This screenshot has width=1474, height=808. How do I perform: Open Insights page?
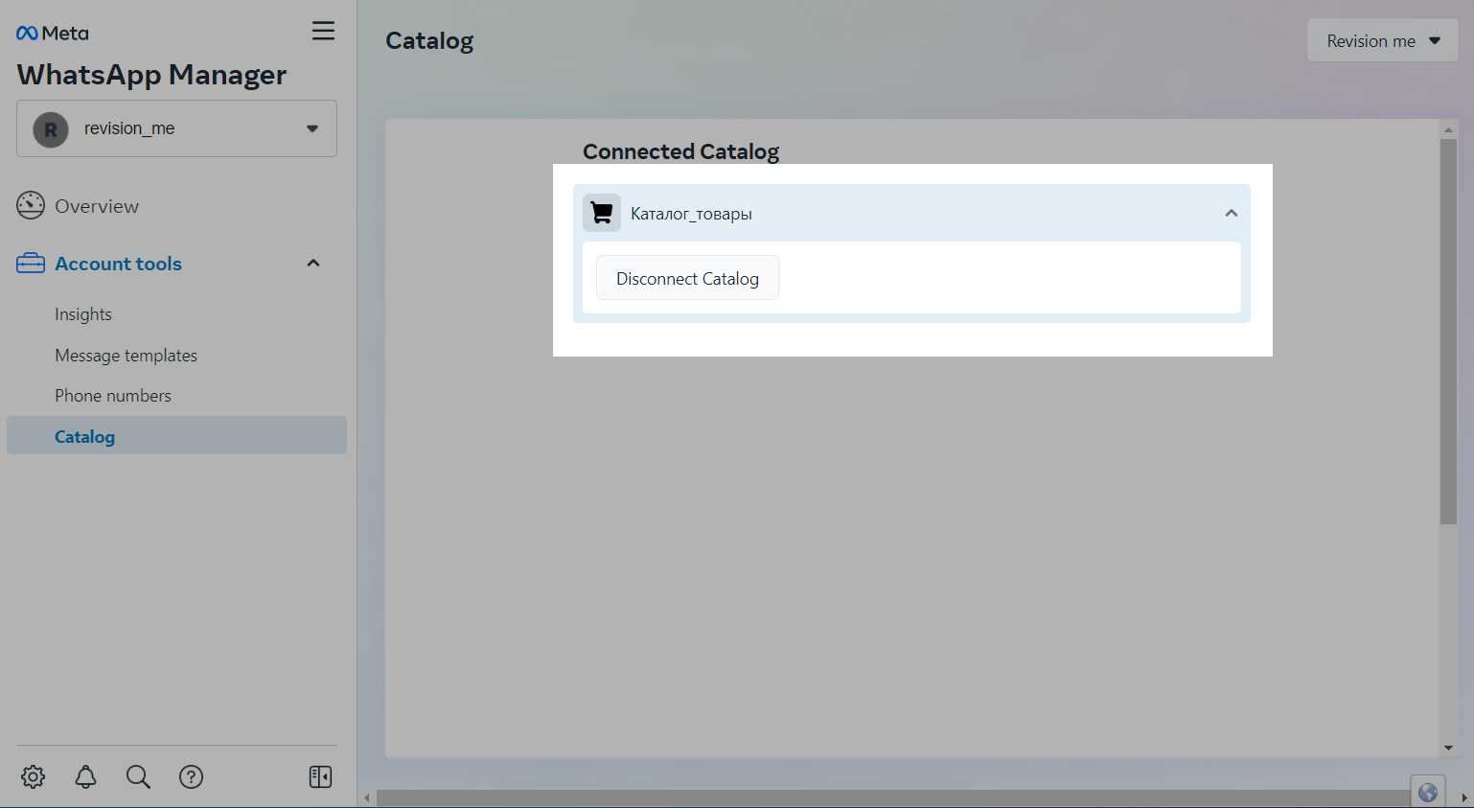(x=83, y=314)
